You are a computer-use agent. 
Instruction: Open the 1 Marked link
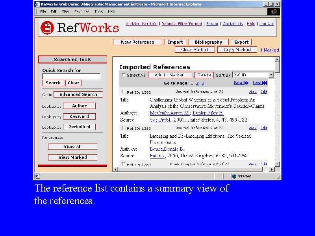269,50
